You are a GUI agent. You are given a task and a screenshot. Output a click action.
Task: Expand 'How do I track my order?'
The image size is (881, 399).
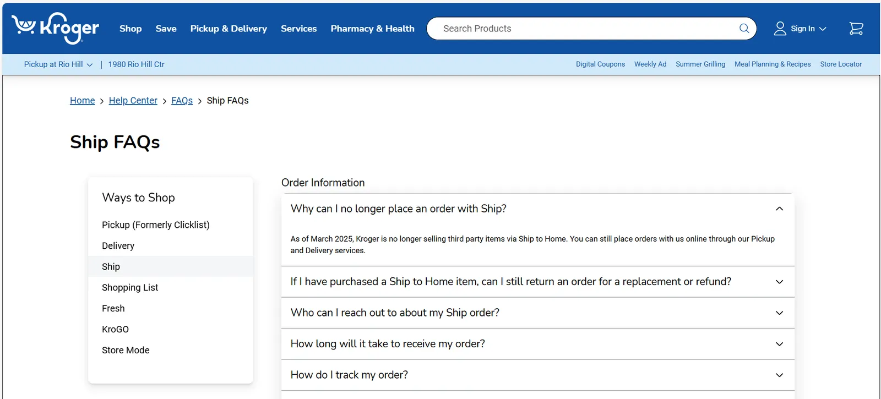537,375
